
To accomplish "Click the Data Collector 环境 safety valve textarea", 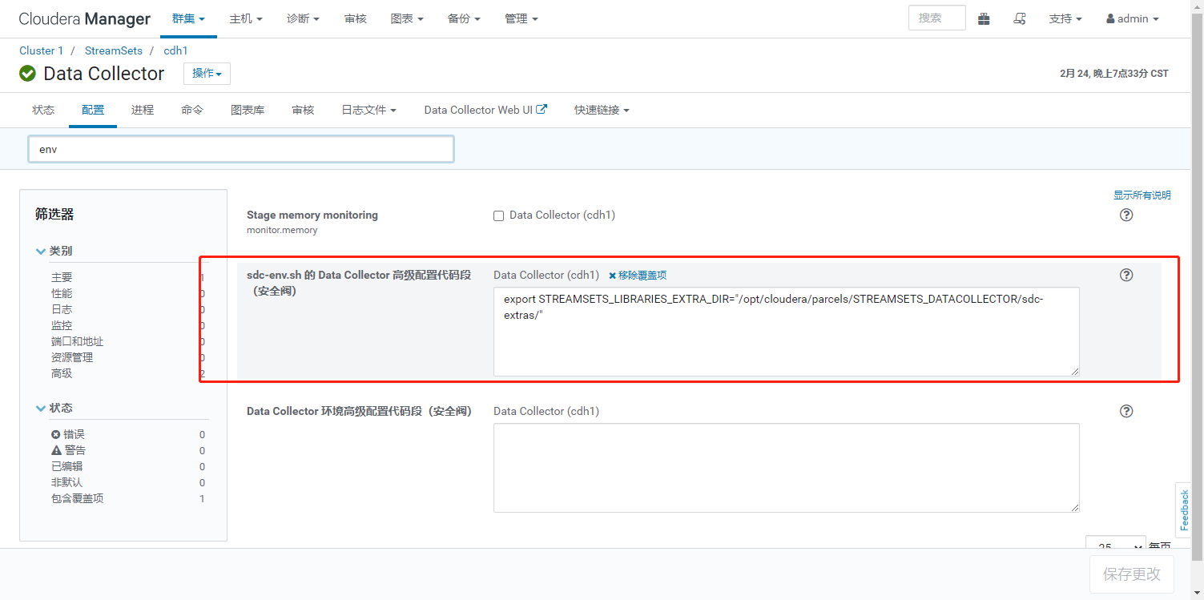I will pyautogui.click(x=786, y=468).
